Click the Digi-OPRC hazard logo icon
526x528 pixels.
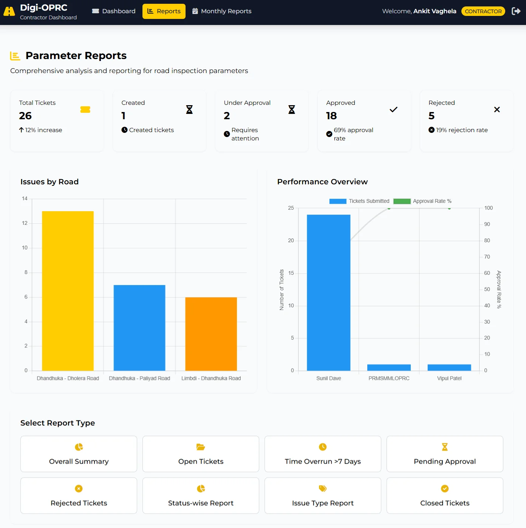coord(9,11)
